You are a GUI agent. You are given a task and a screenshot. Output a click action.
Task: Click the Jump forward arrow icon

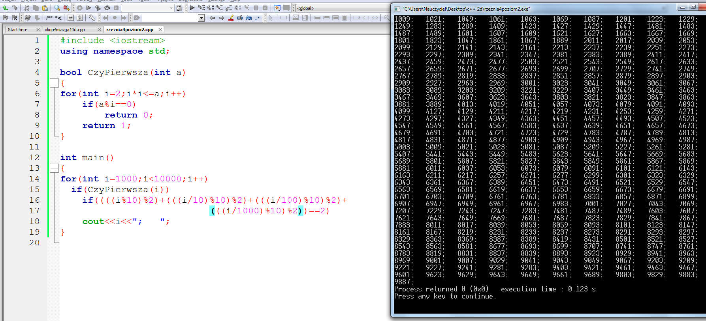(x=124, y=18)
